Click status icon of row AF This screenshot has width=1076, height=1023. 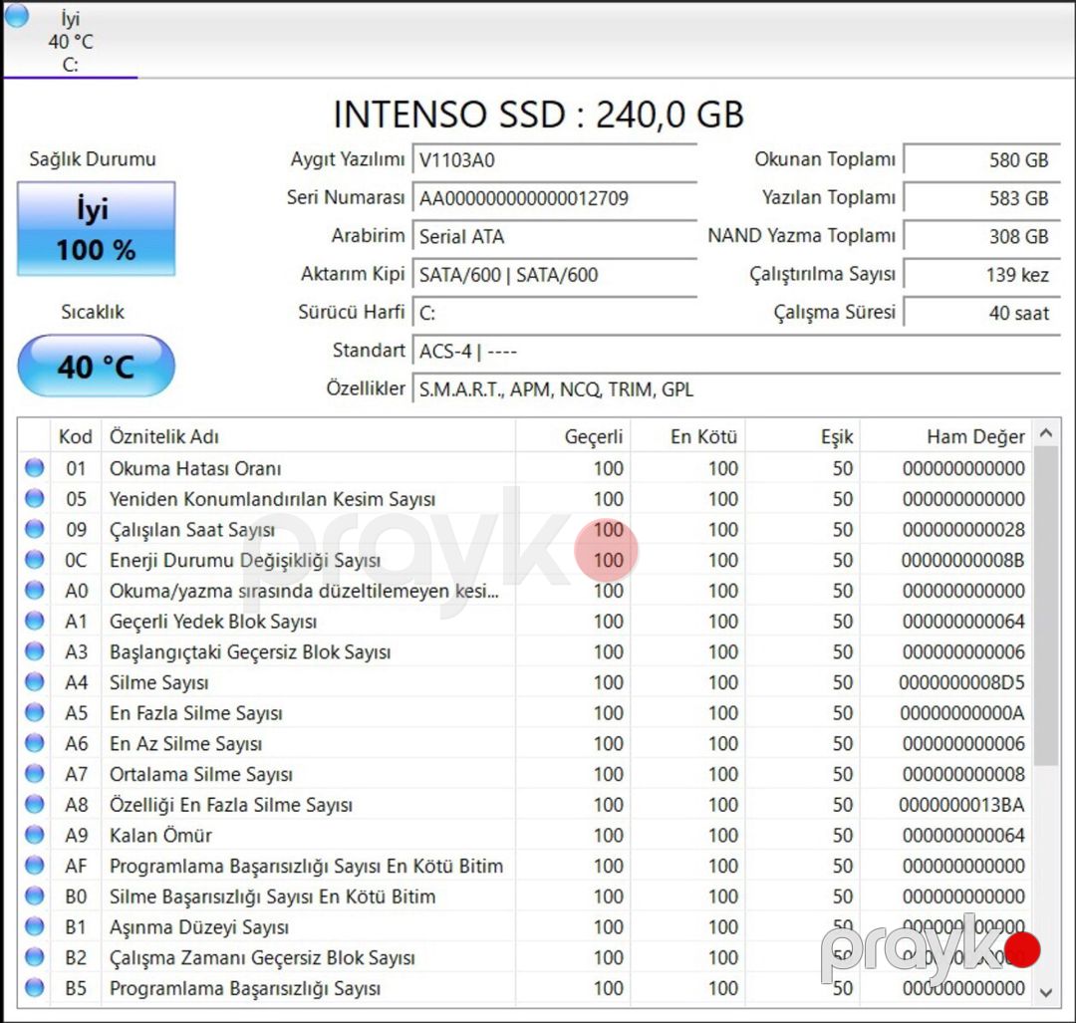click(x=34, y=866)
